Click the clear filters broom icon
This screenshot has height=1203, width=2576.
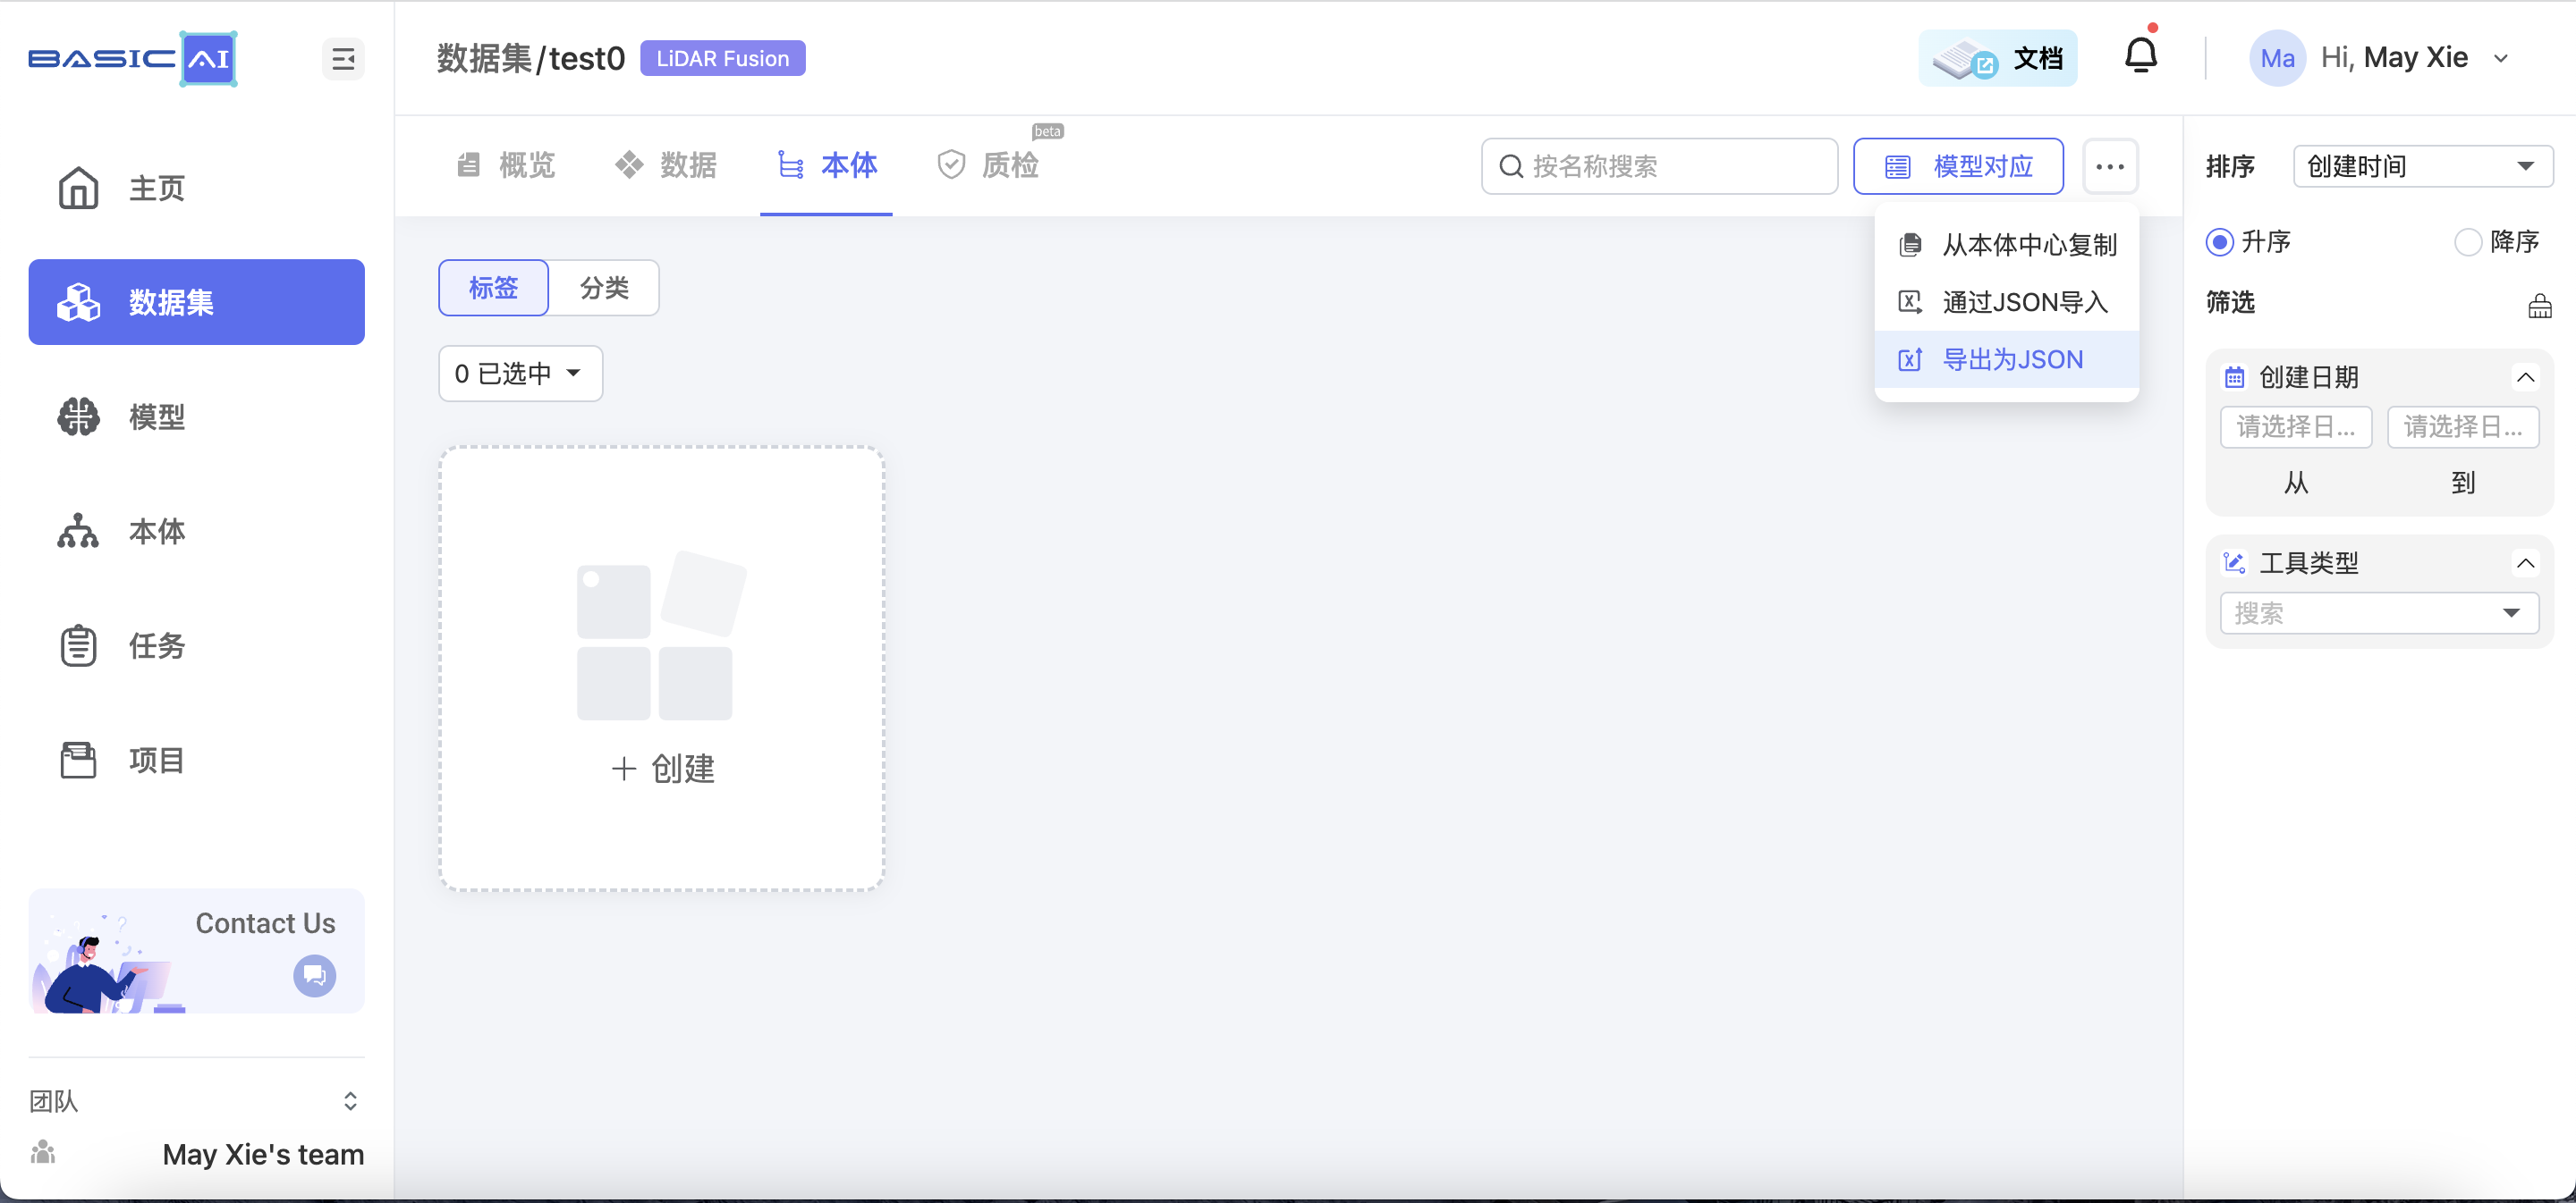tap(2539, 306)
